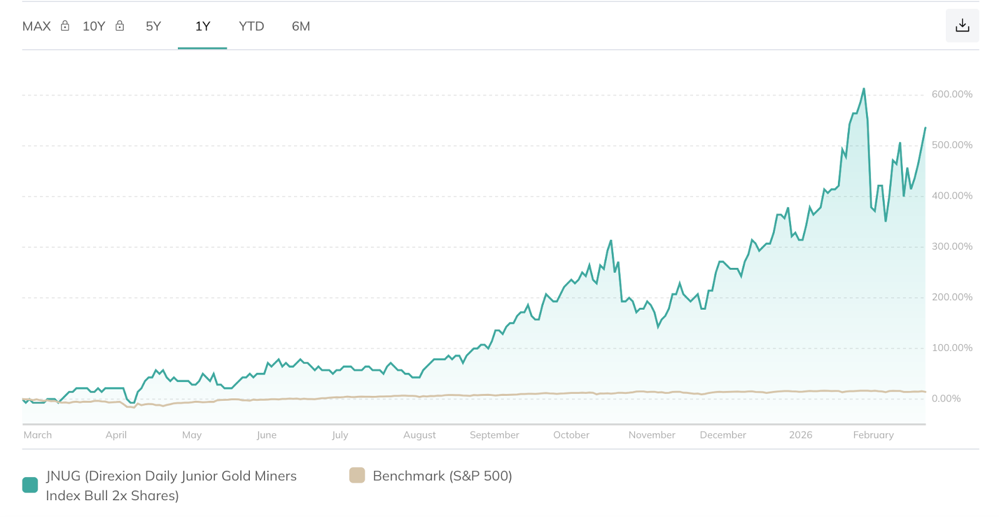Image resolution: width=999 pixels, height=517 pixels.
Task: Click the 0.00% y-axis label
Action: pyautogui.click(x=945, y=398)
